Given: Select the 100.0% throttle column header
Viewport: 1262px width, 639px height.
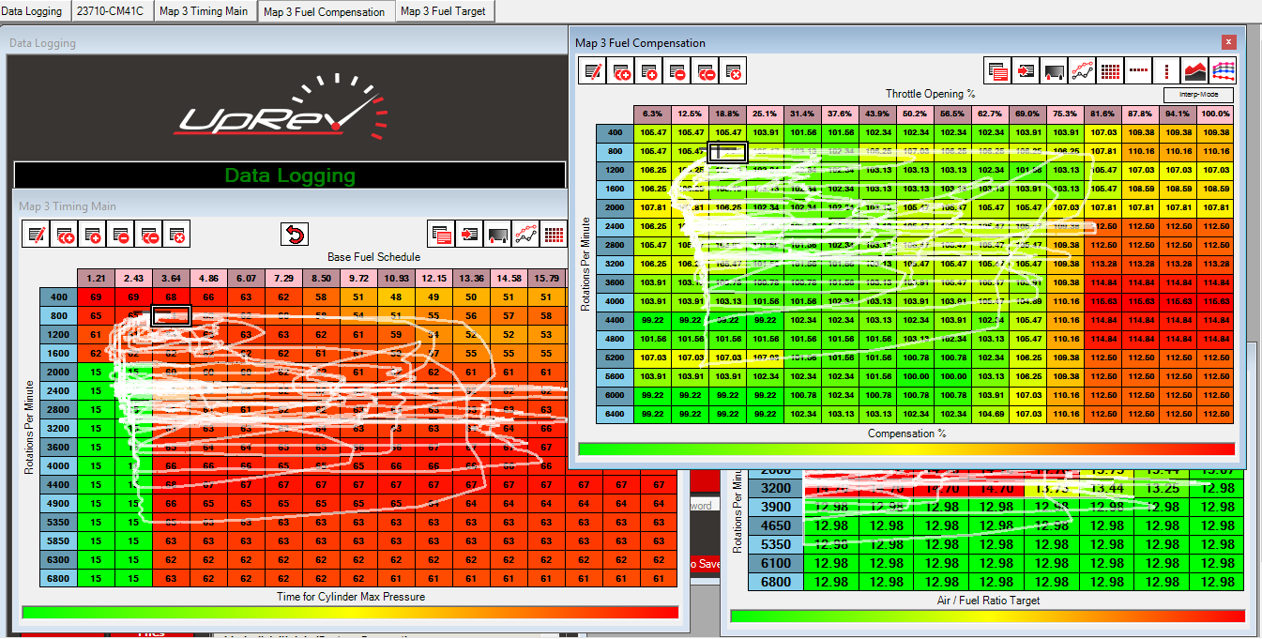Looking at the screenshot, I should [1215, 114].
